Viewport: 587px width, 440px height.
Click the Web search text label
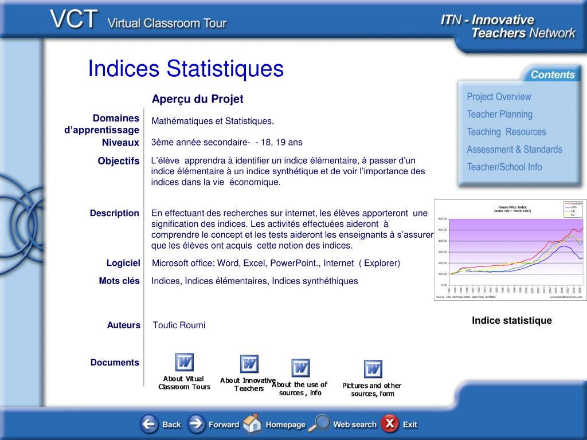pos(355,425)
